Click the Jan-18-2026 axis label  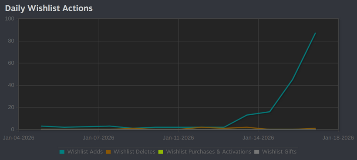(x=338, y=138)
